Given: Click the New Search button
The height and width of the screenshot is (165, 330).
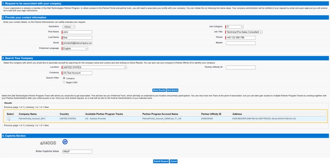Looking at the screenshot, I should pos(172,90).
